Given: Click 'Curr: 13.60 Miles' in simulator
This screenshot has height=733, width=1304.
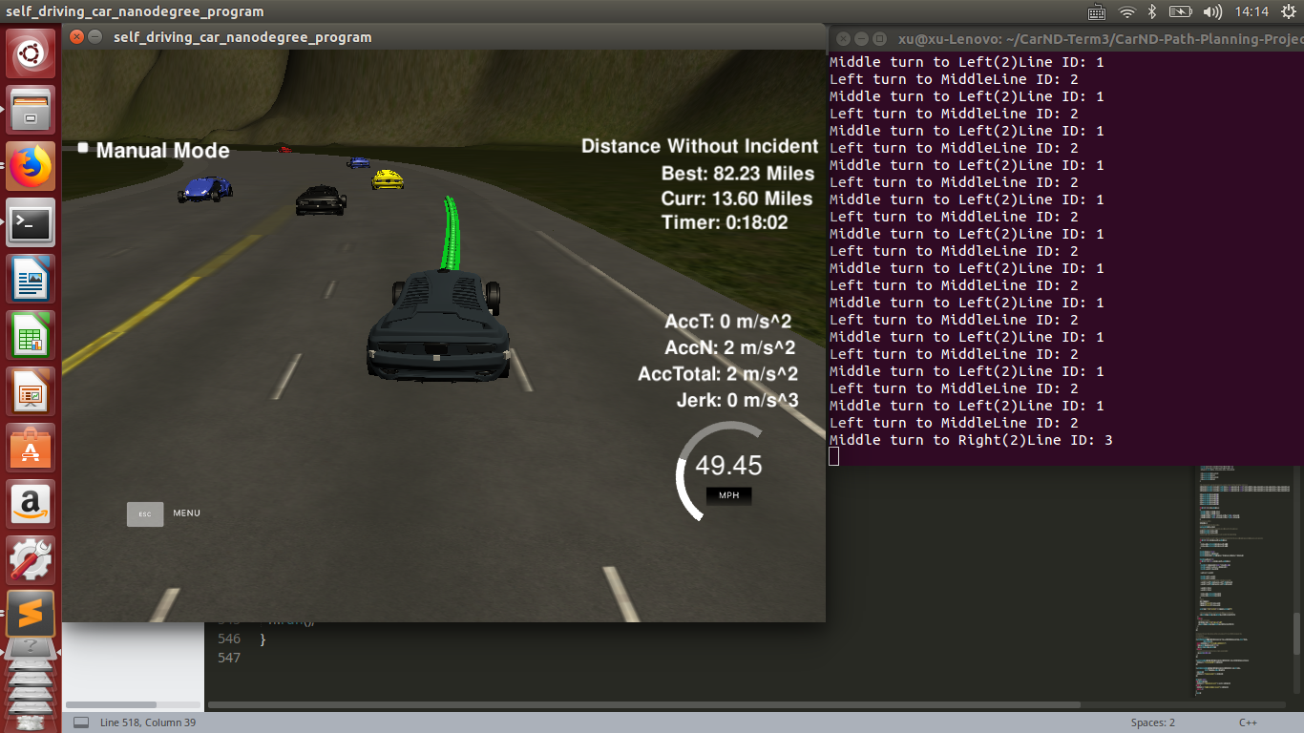Looking at the screenshot, I should 737,199.
